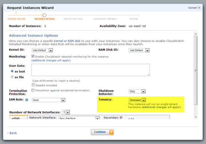Click inside the User Data text area
The image size is (206, 144).
point(91,70)
